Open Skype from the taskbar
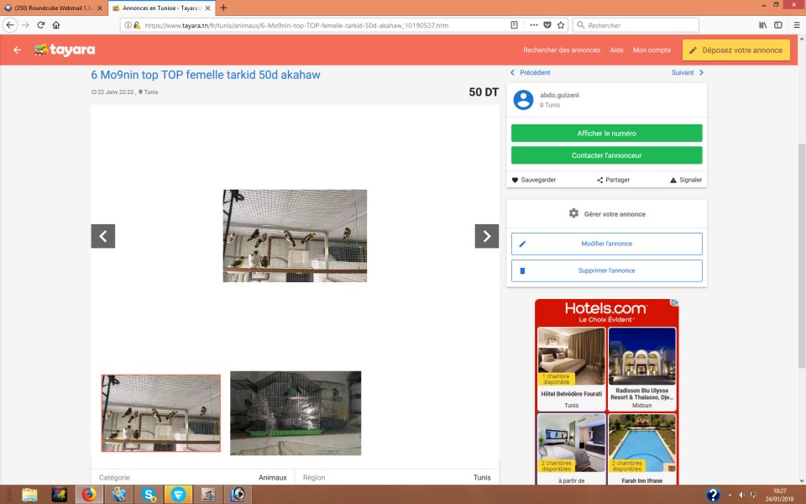Screen dimensions: 806x504 149,495
